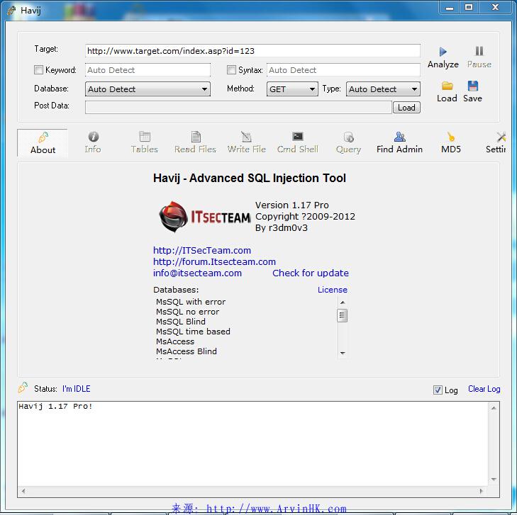517x515 pixels.
Task: Select 'MsSQL with error' in databases list
Action: point(191,302)
